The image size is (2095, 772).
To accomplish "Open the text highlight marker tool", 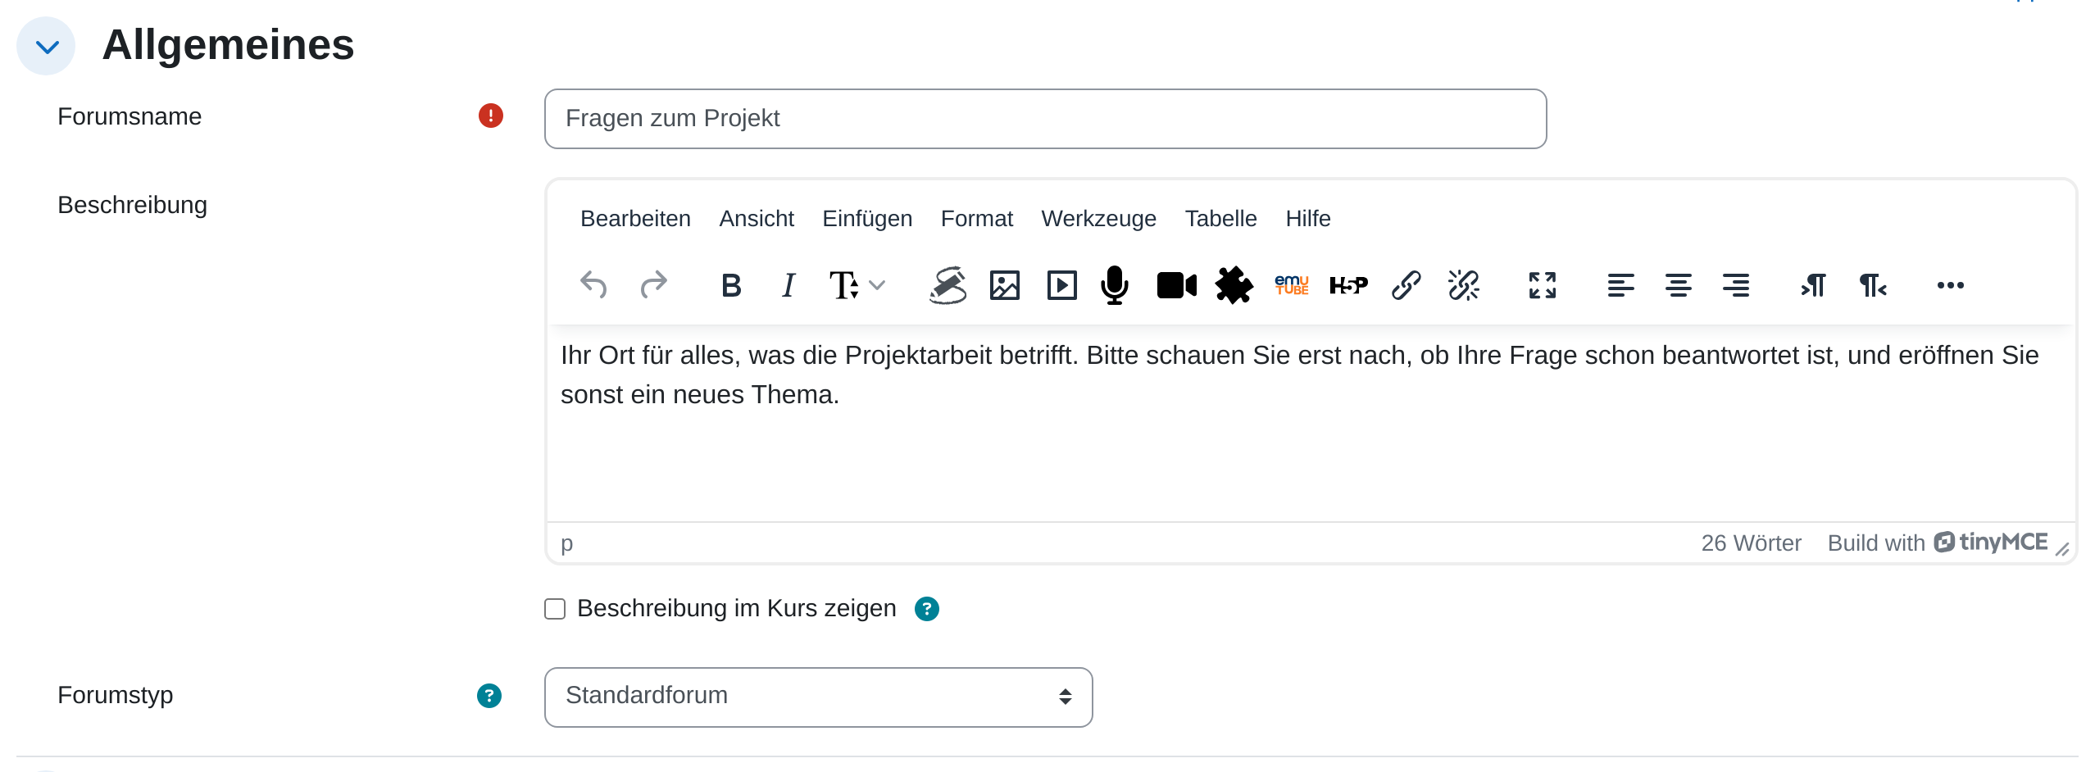I will click(948, 285).
